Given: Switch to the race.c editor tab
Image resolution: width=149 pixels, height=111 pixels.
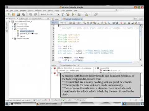Looking at the screenshot, I should [56, 19].
